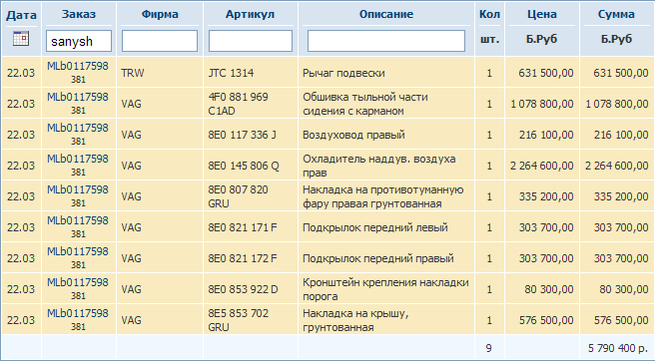Open order link in the противотуманную фару row
655x361 pixels.
pyautogui.click(x=78, y=189)
